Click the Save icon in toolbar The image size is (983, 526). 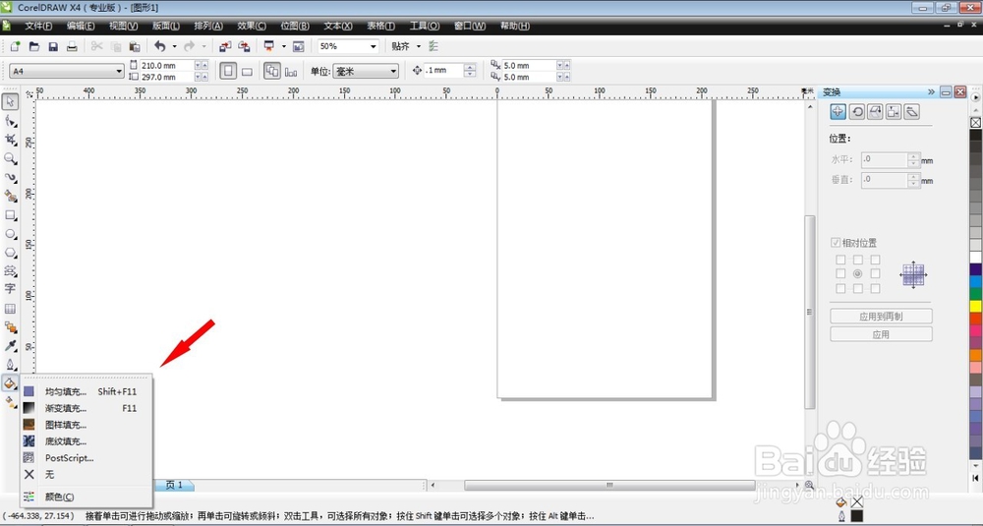pos(53,46)
